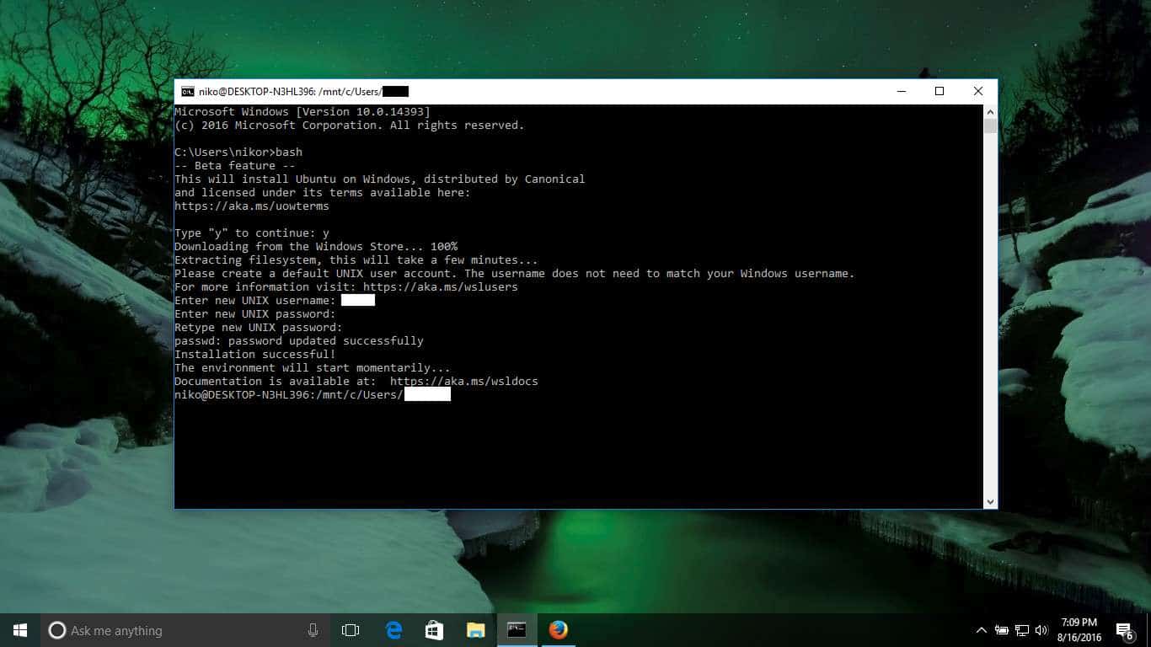Image resolution: width=1151 pixels, height=647 pixels.
Task: Check the battery status icon
Action: click(x=1001, y=630)
